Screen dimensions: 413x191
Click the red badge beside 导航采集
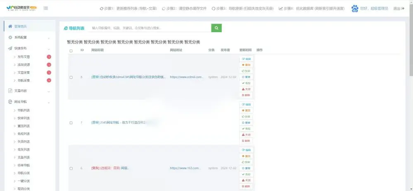coord(49,80)
